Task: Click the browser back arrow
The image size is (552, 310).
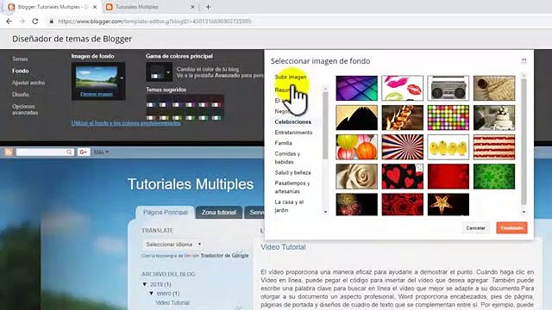Action: (x=9, y=22)
